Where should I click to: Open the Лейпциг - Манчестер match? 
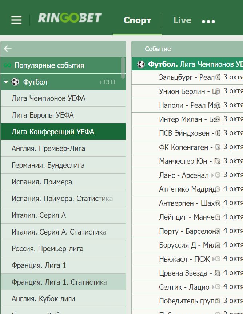(190, 217)
